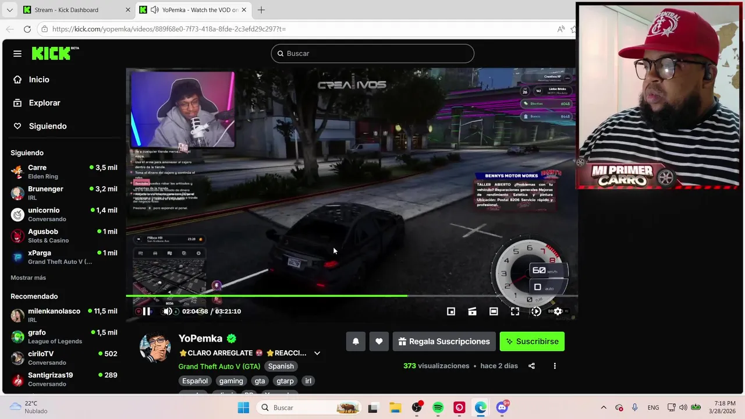Follow YoPemka with heart button

coord(379,342)
